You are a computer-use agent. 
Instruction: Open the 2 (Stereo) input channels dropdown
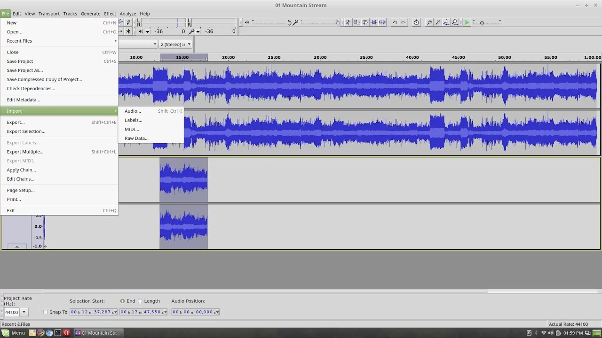[175, 44]
